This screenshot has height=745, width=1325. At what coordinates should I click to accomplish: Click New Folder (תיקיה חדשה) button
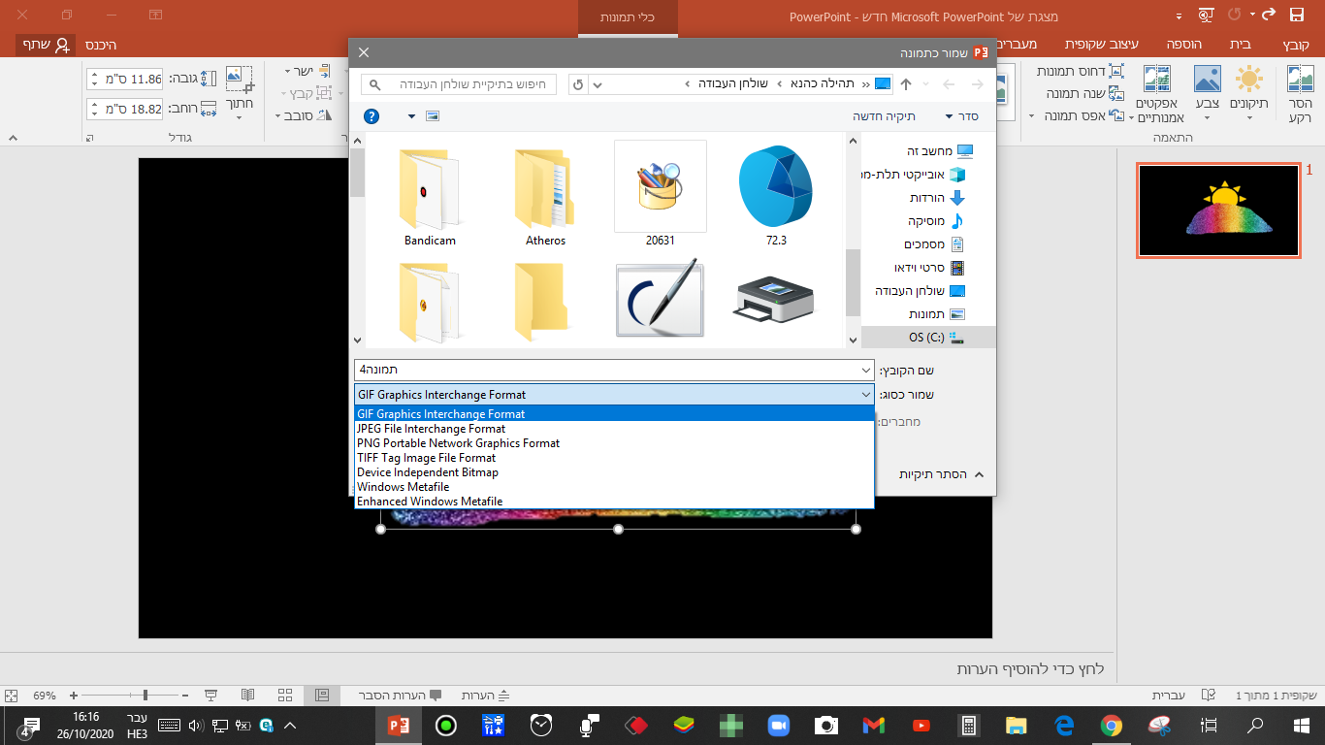[884, 116]
